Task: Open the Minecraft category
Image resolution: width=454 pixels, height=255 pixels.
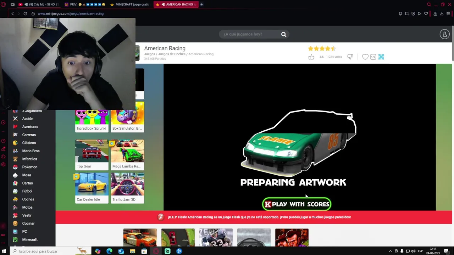Action: [x=30, y=240]
